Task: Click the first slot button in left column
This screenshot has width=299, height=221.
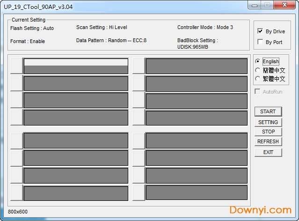Action: (x=16, y=66)
